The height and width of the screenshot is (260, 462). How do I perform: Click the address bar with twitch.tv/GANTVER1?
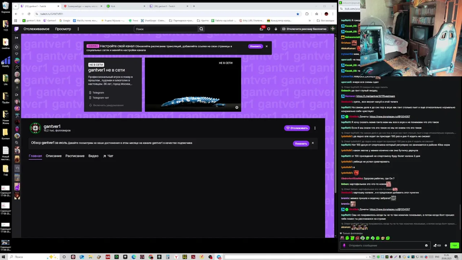click(x=168, y=14)
